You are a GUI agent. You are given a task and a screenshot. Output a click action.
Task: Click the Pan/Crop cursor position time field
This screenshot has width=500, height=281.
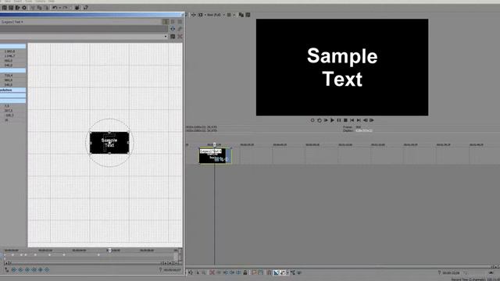click(x=172, y=270)
